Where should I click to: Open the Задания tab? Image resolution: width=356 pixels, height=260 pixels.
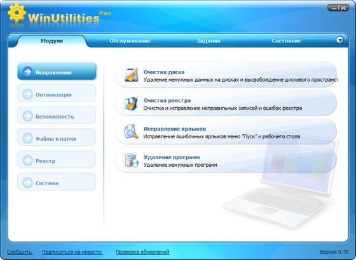pyautogui.click(x=208, y=41)
